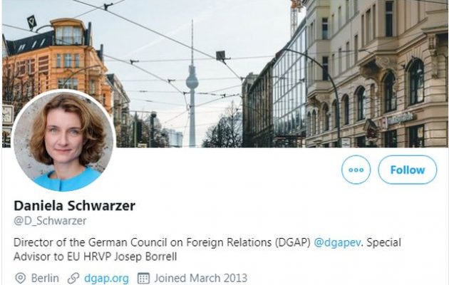This screenshot has height=285, width=449.
Task: Select the Daniela Schwarzer display name
Action: 74,205
